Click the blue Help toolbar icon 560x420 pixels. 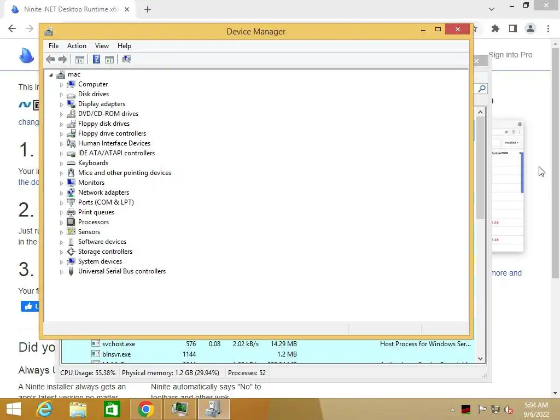click(x=96, y=59)
